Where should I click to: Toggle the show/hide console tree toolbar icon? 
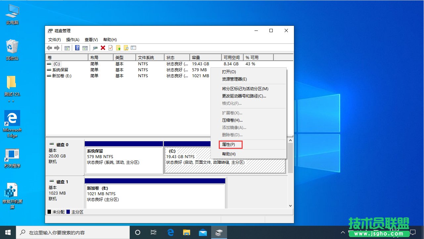(x=67, y=47)
